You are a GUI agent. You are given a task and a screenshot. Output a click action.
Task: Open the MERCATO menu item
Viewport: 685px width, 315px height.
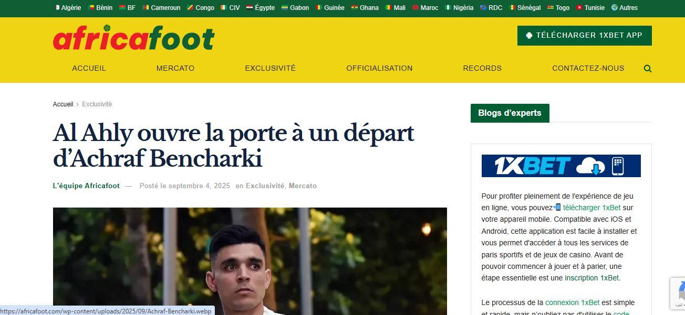[175, 68]
